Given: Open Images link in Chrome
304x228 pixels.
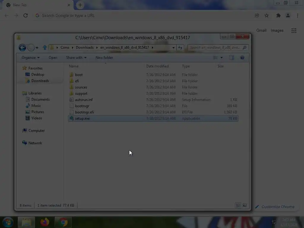Looking at the screenshot, I should coord(277,31).
